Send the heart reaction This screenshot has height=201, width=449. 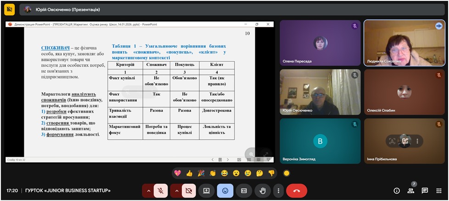(x=178, y=173)
